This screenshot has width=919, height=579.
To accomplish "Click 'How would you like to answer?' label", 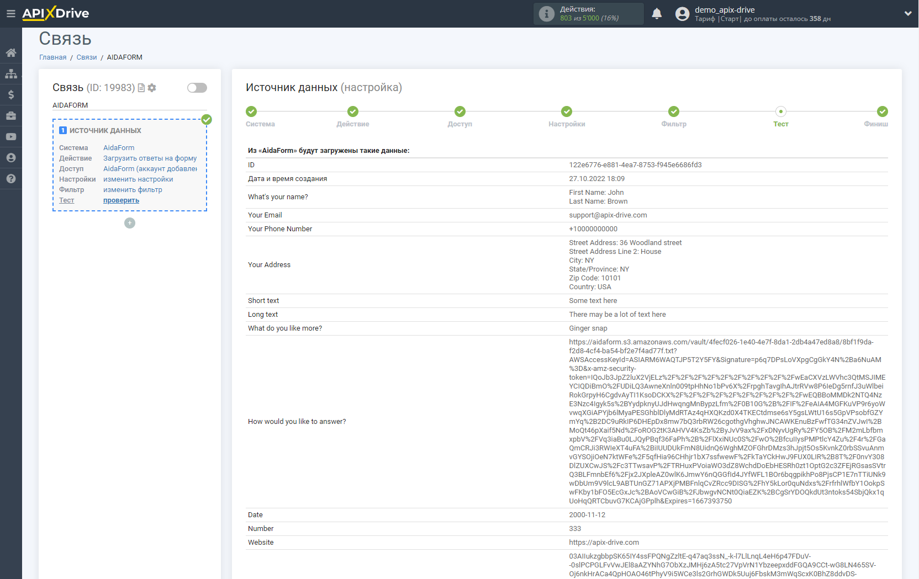I will click(x=297, y=422).
